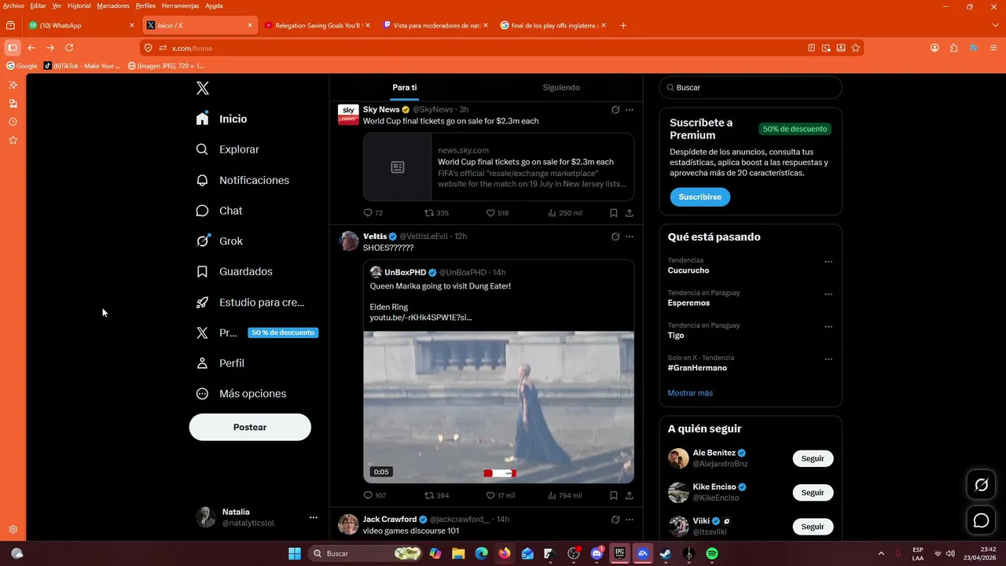1006x566 pixels.
Task: Follow Kike Enciso
Action: 813,493
